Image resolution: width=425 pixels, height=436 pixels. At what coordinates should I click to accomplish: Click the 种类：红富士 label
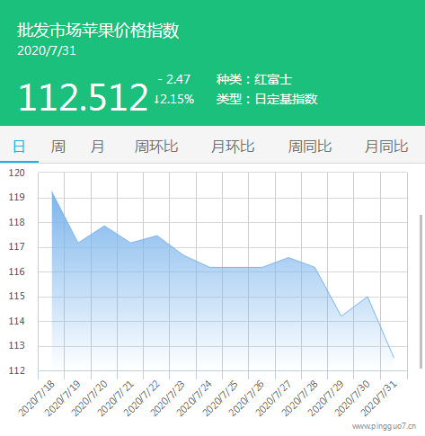254,79
